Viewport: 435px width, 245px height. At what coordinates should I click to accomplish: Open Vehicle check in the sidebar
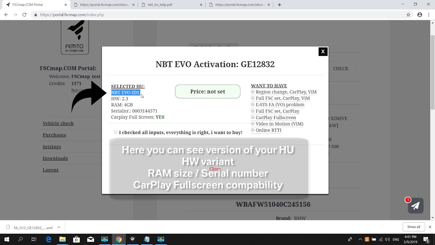(x=58, y=123)
